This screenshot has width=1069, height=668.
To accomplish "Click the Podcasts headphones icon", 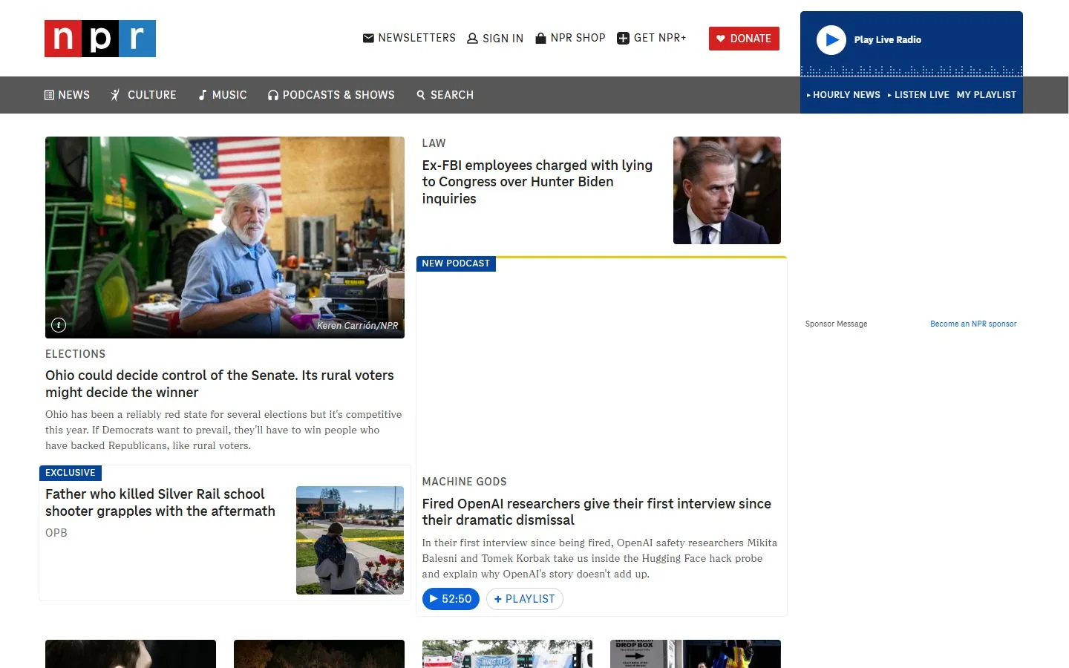I will coord(273,95).
